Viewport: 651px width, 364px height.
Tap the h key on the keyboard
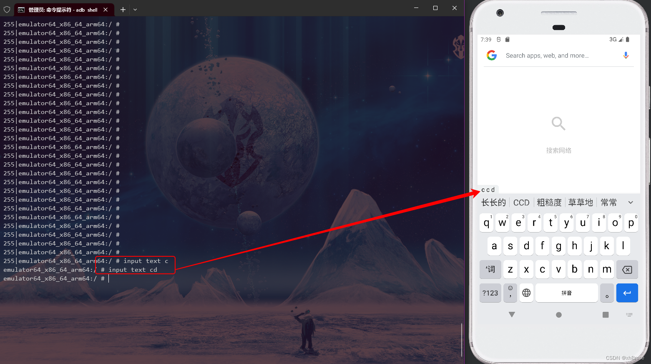[x=575, y=246]
